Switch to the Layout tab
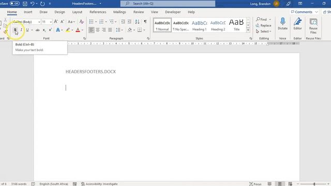The height and width of the screenshot is (186, 331). (77, 12)
